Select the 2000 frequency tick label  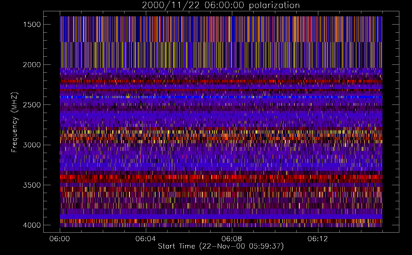click(x=32, y=65)
